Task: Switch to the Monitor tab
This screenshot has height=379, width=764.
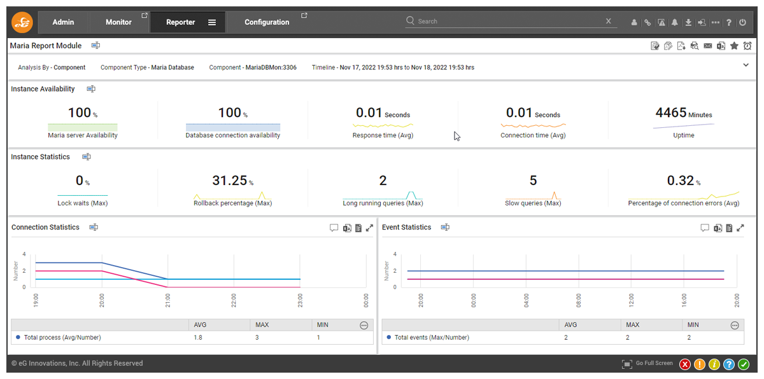Action: (x=118, y=22)
